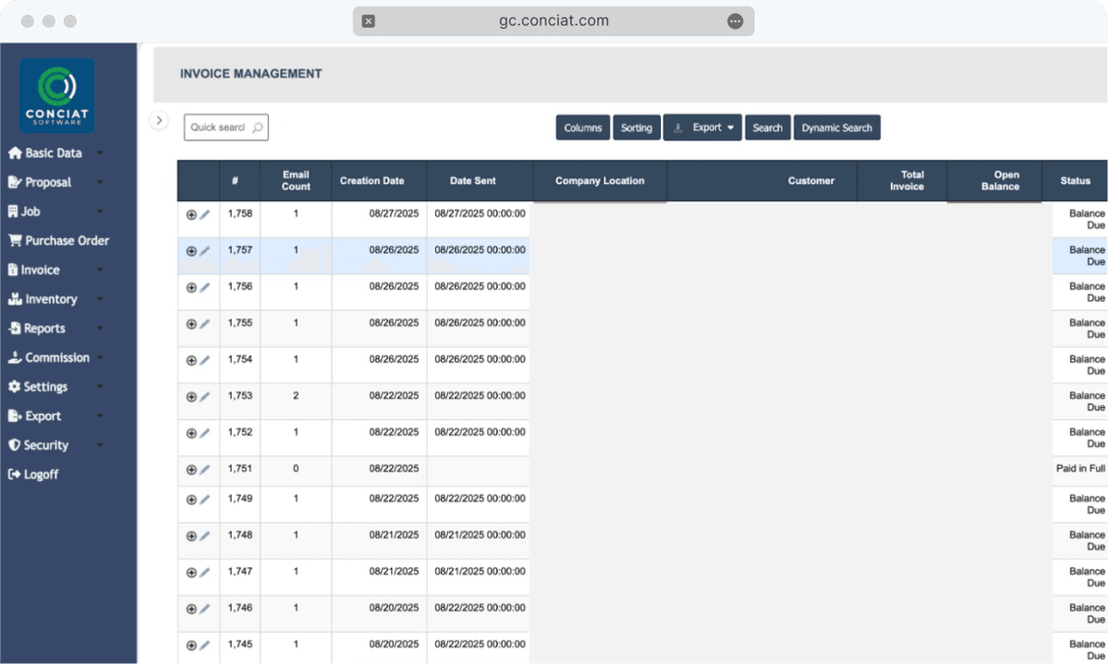Click the Sorting button

click(x=637, y=127)
